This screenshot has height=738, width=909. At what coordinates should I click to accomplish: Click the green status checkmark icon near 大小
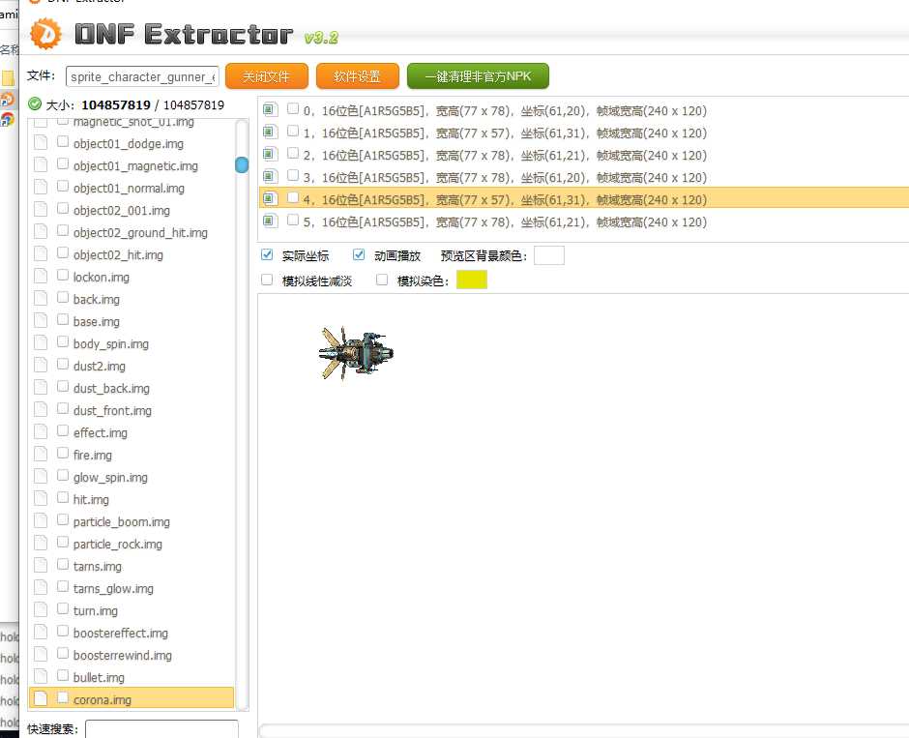tap(35, 104)
